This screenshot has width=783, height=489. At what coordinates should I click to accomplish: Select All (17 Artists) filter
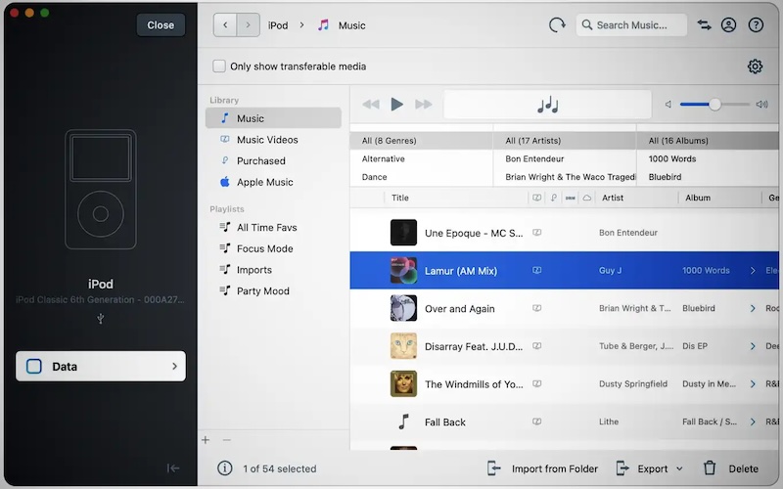(565, 141)
